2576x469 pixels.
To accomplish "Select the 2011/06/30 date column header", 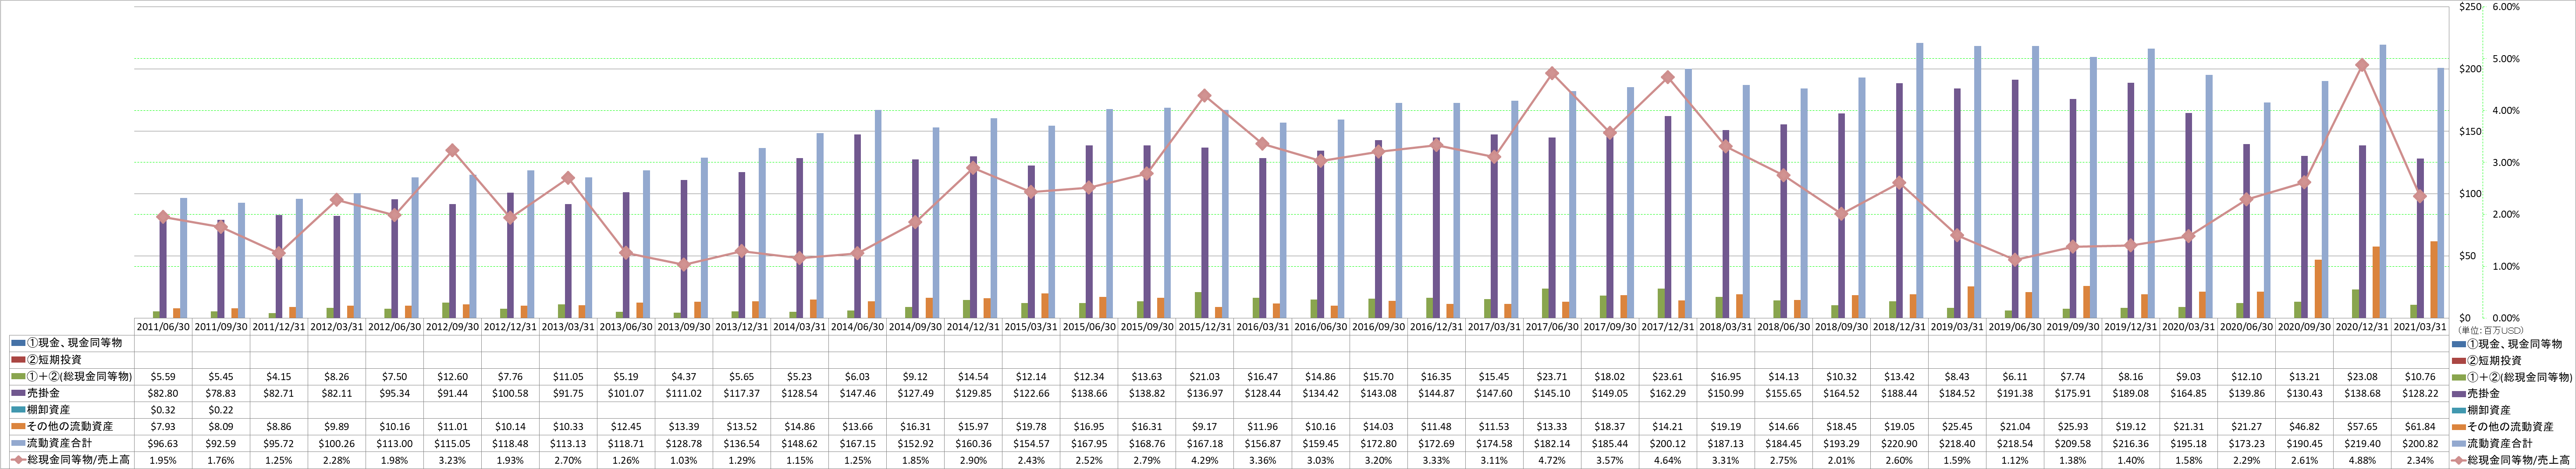I will pos(164,327).
